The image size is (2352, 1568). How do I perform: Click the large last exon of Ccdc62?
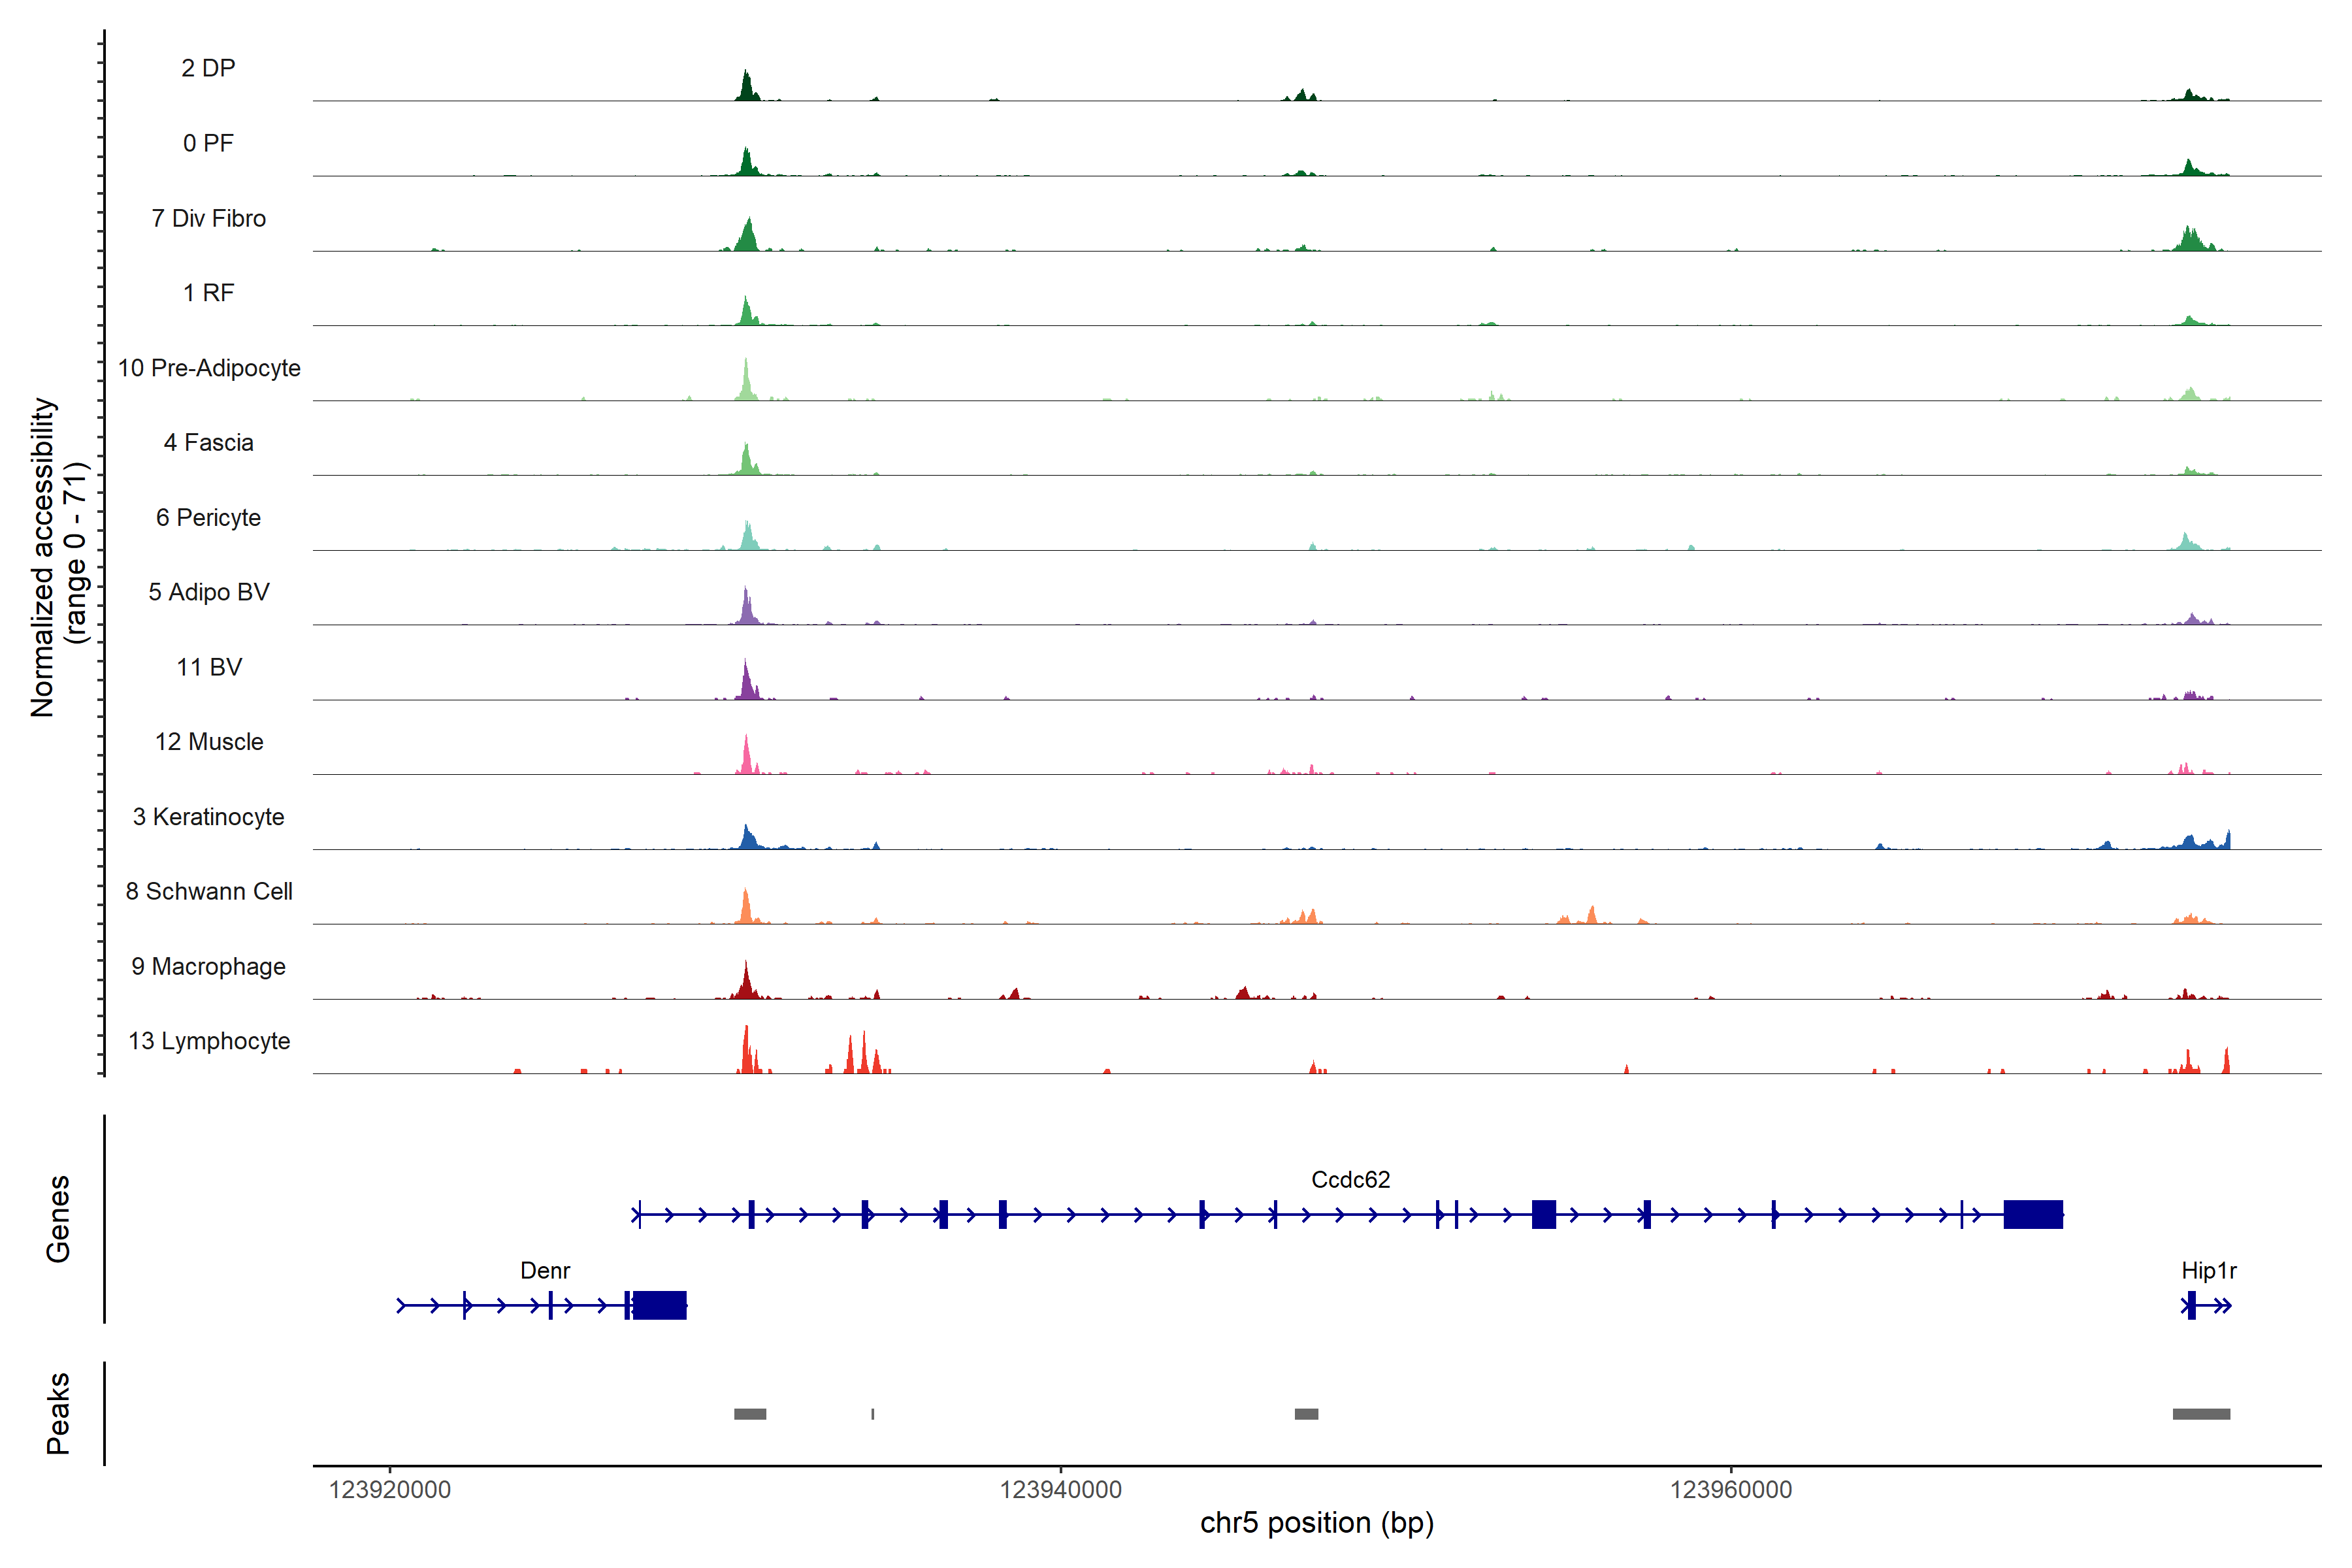[2033, 1215]
